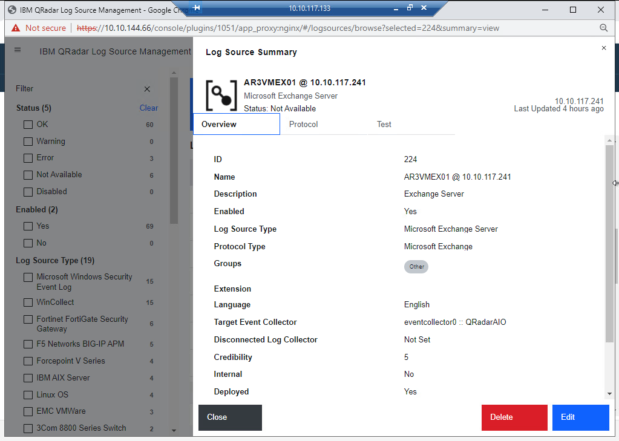This screenshot has height=441, width=619.
Task: Click the filter panel scroll up arrow
Action: pos(174,73)
